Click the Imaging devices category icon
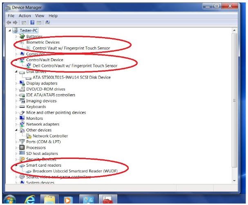248x205 pixels. coord(22,101)
